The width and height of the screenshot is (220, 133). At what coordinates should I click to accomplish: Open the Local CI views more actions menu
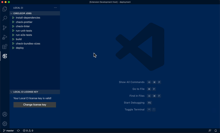pyautogui.click(x=55, y=8)
